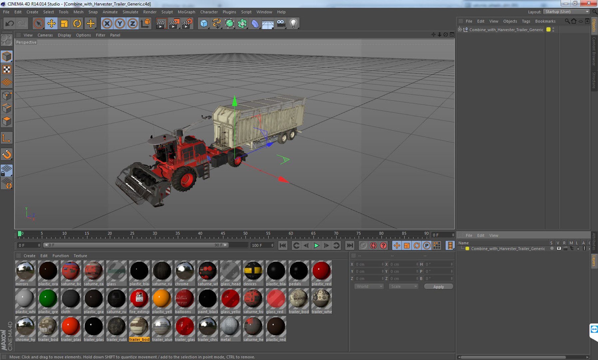This screenshot has height=360, width=598.
Task: Select the Scale tool icon
Action: (x=64, y=23)
